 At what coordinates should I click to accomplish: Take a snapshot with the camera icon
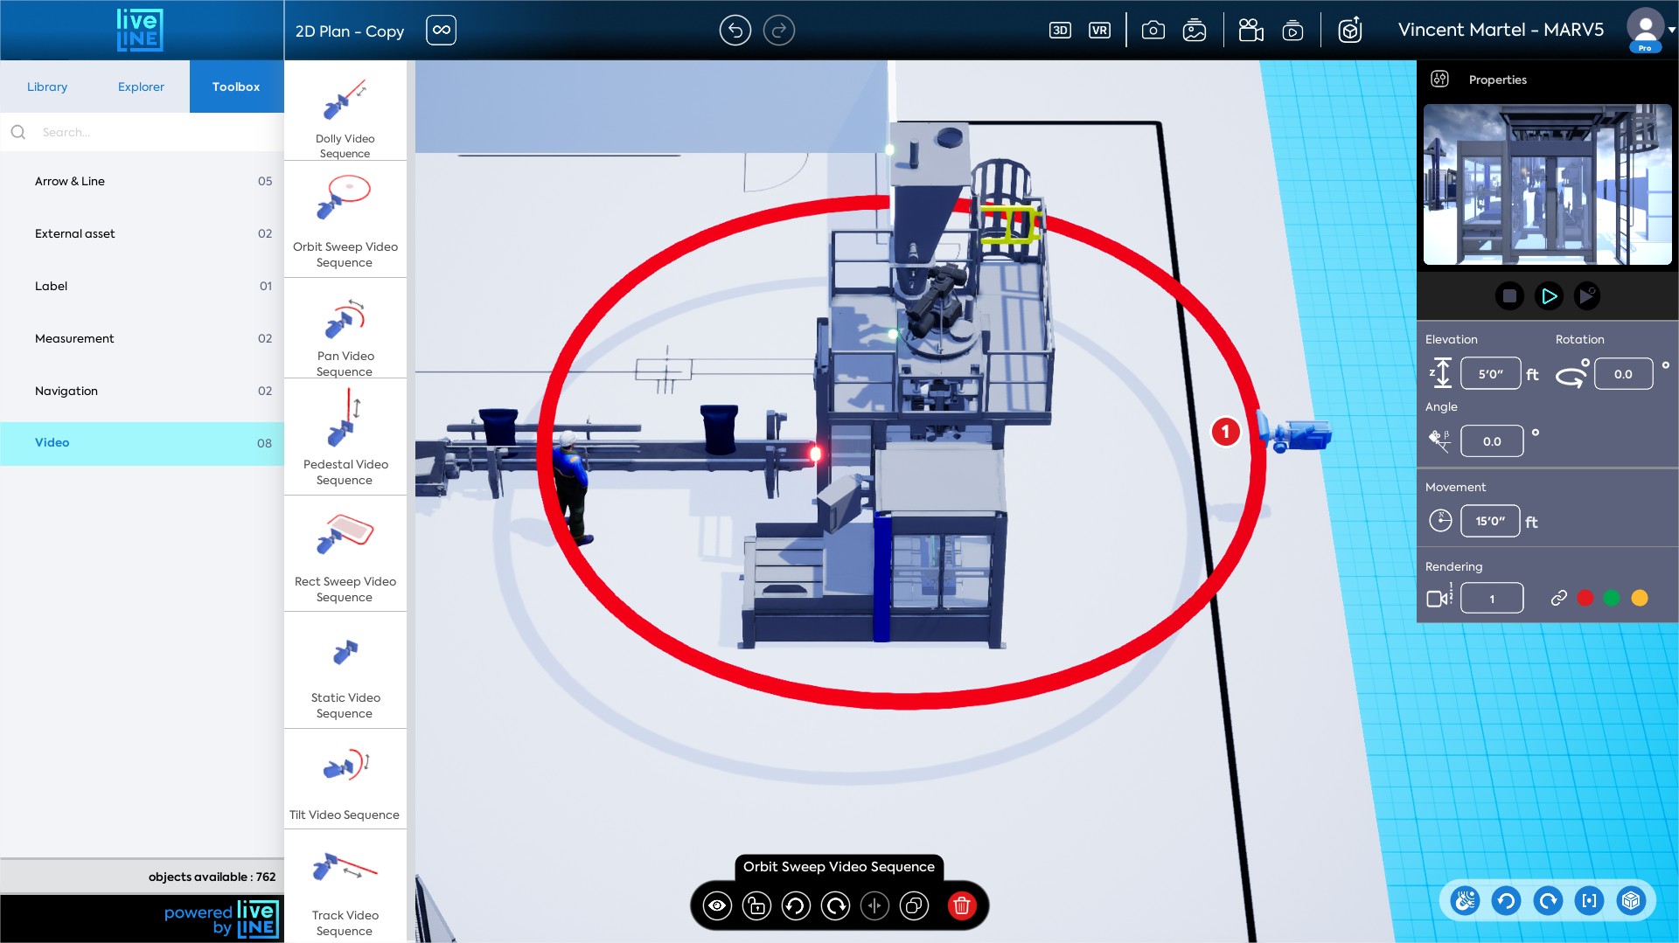pyautogui.click(x=1153, y=31)
